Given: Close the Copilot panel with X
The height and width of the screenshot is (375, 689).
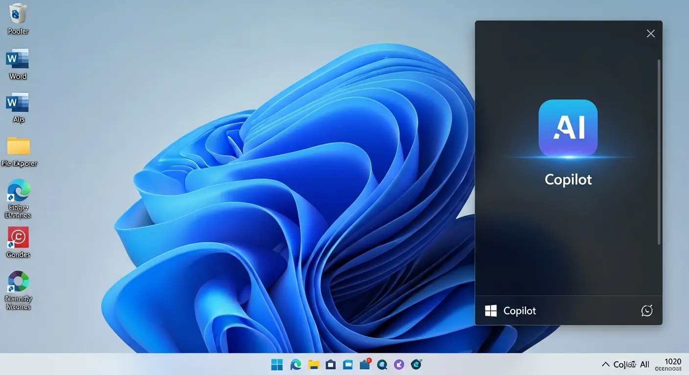Looking at the screenshot, I should click(650, 33).
